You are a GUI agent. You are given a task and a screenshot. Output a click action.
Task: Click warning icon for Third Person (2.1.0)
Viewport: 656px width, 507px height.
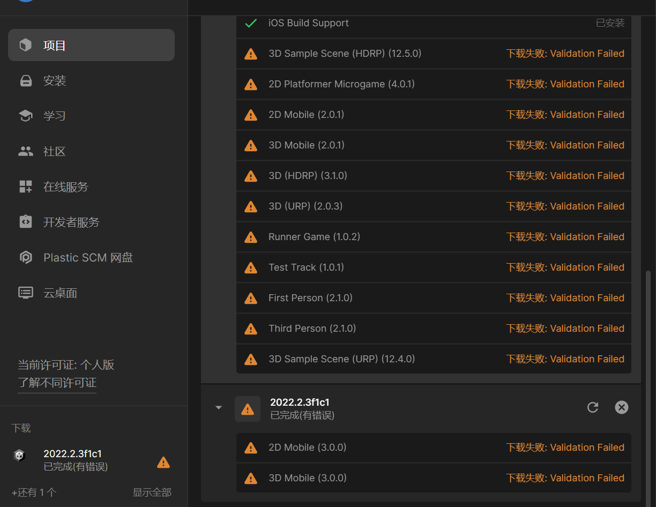point(250,329)
